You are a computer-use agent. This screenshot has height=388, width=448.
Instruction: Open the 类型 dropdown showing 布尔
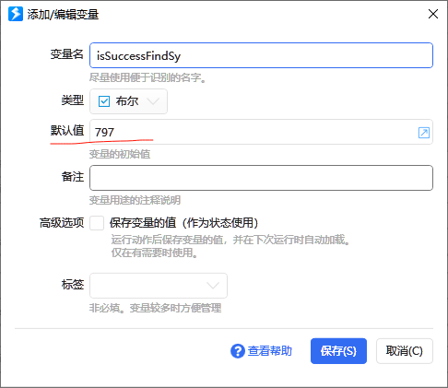[x=128, y=101]
